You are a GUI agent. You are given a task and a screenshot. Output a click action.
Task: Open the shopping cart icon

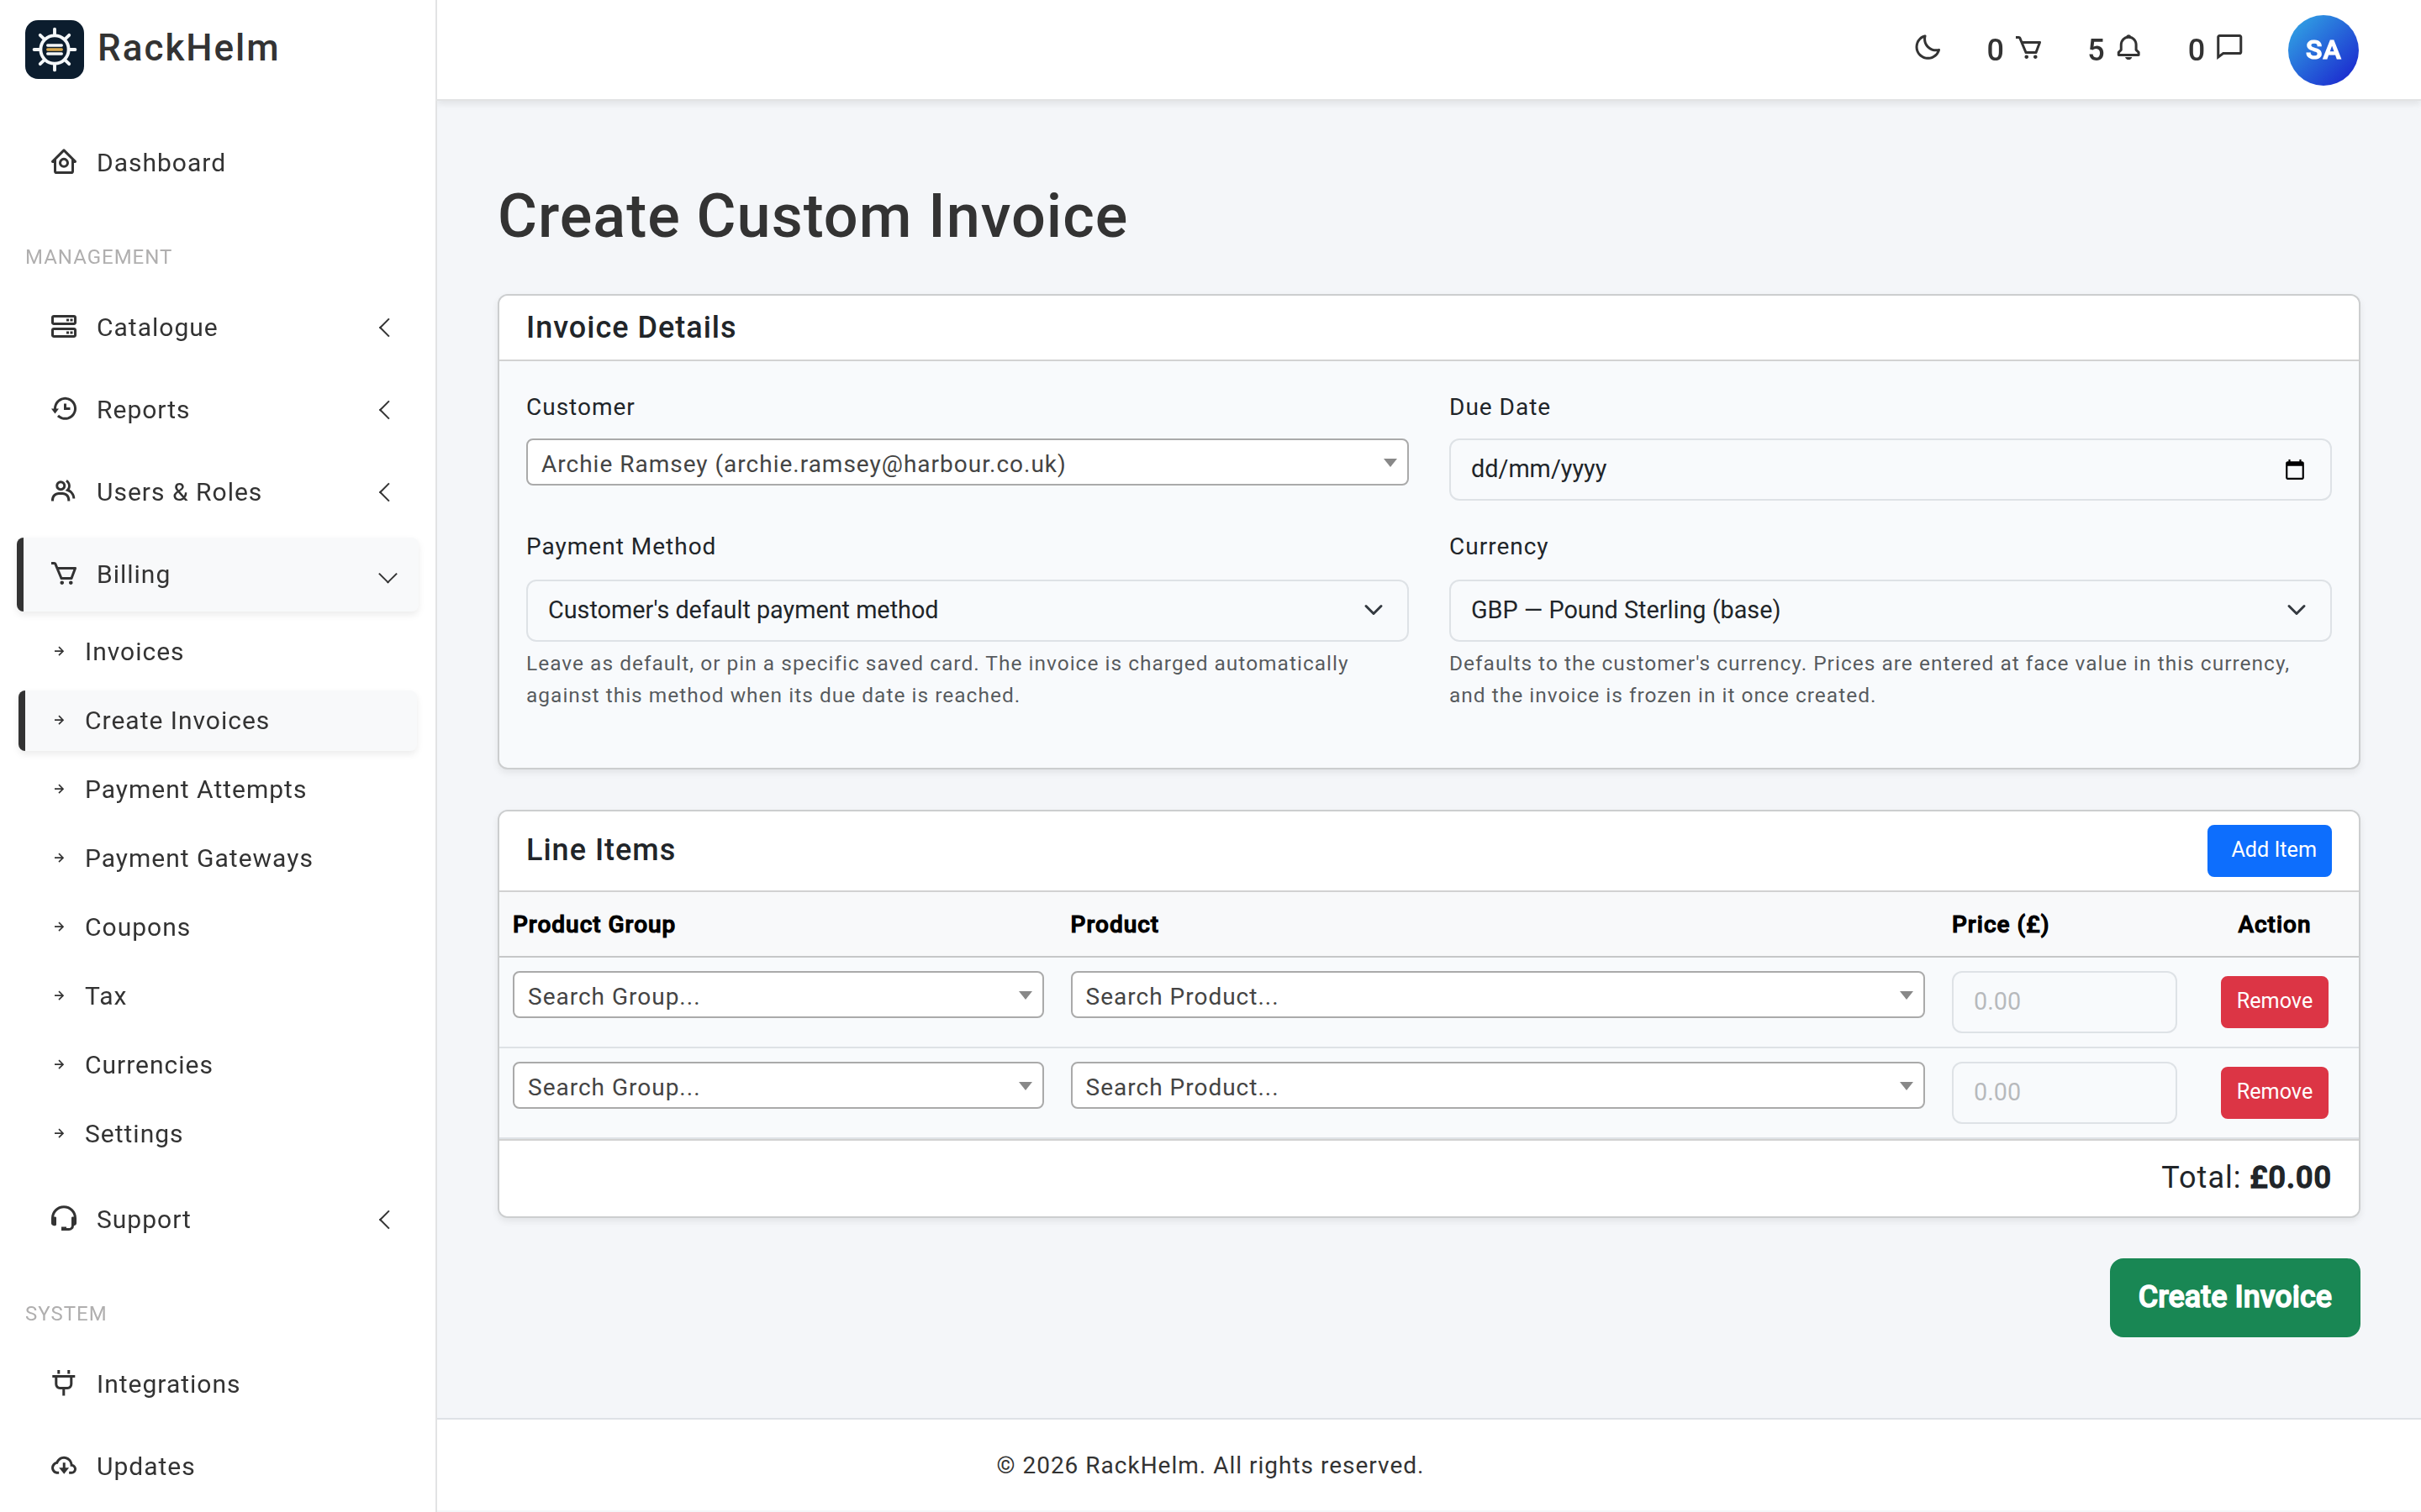pyautogui.click(x=2028, y=48)
